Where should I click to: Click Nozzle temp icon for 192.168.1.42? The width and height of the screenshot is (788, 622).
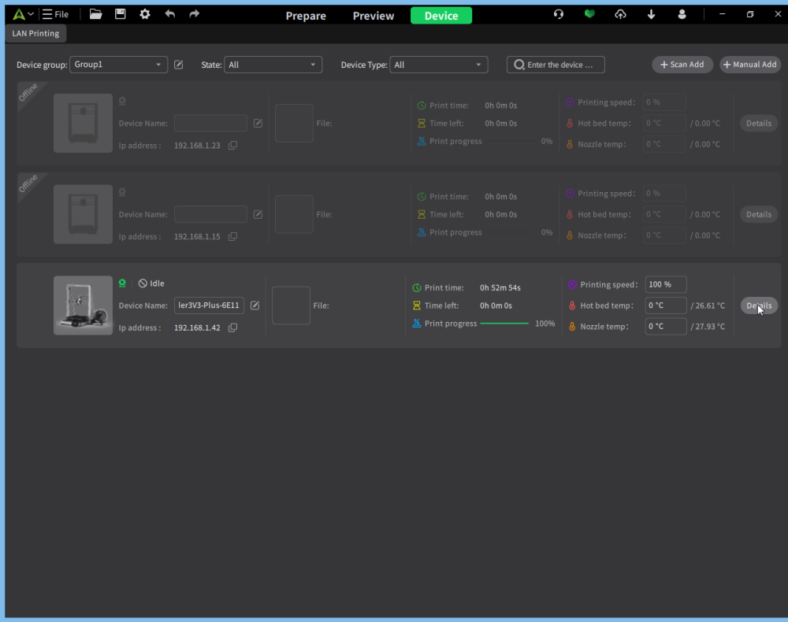tap(572, 326)
